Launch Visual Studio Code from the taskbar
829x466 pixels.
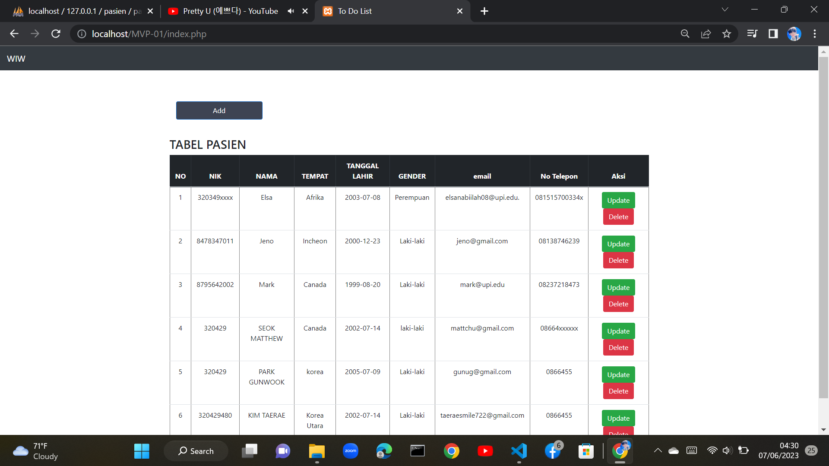(519, 450)
